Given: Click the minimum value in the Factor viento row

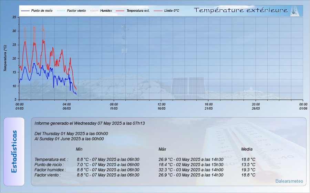Looking at the screenshot, I should click(108, 175).
